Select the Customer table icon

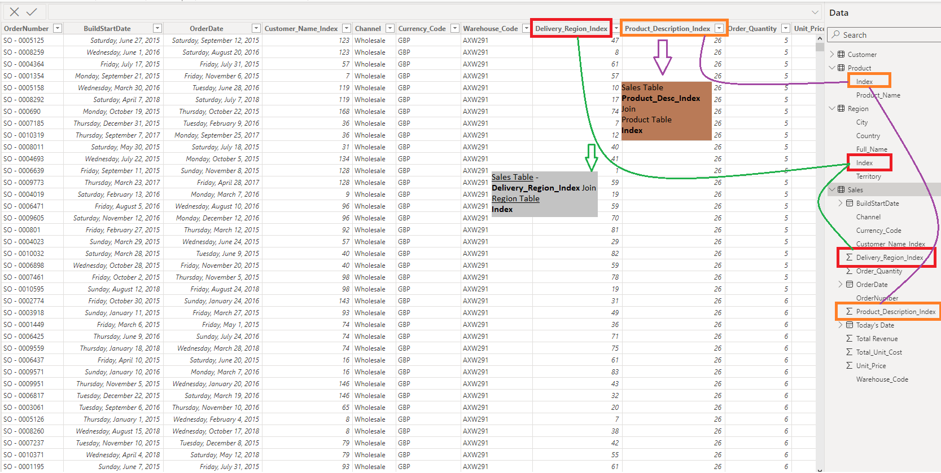tap(841, 55)
